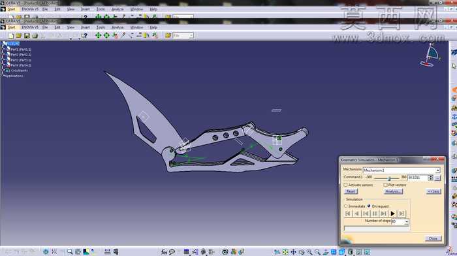Select the On request radio button
Viewport: 457px width, 256px height.
[369, 206]
